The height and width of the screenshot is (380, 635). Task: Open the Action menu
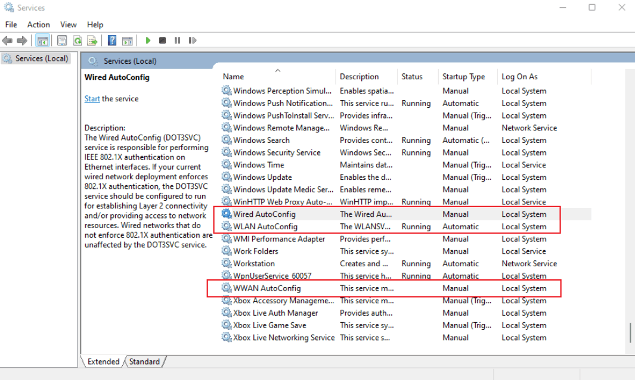39,24
